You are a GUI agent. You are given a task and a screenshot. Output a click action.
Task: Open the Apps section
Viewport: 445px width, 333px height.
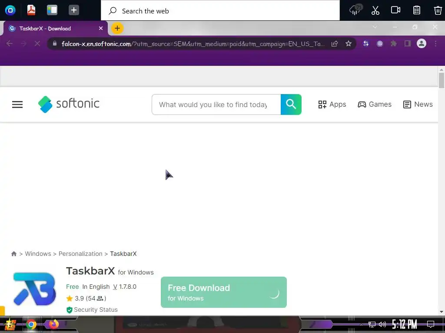[332, 104]
